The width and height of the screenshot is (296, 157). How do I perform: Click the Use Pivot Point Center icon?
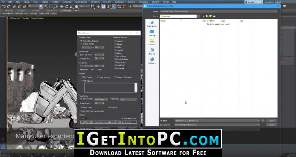(92, 6)
